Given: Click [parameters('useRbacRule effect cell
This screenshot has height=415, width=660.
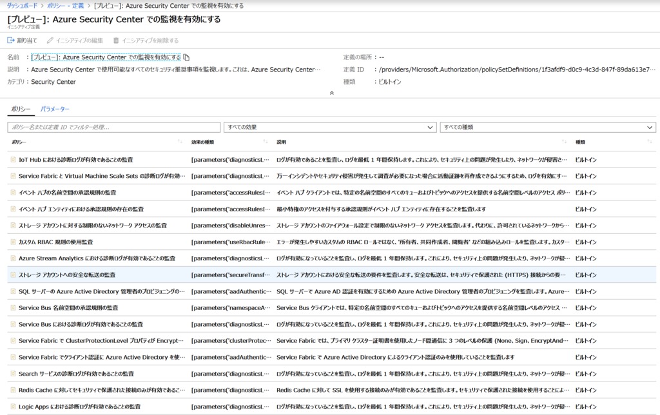Looking at the screenshot, I should 231,242.
